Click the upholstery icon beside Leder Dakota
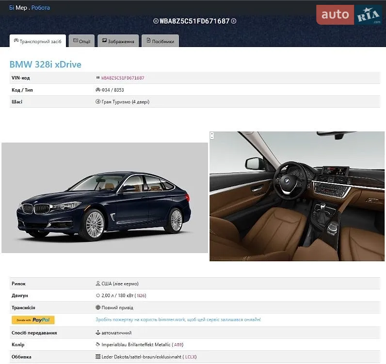Screen dimensions: 386x364 tap(98, 356)
